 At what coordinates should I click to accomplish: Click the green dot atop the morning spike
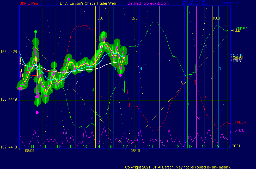(x=36, y=31)
